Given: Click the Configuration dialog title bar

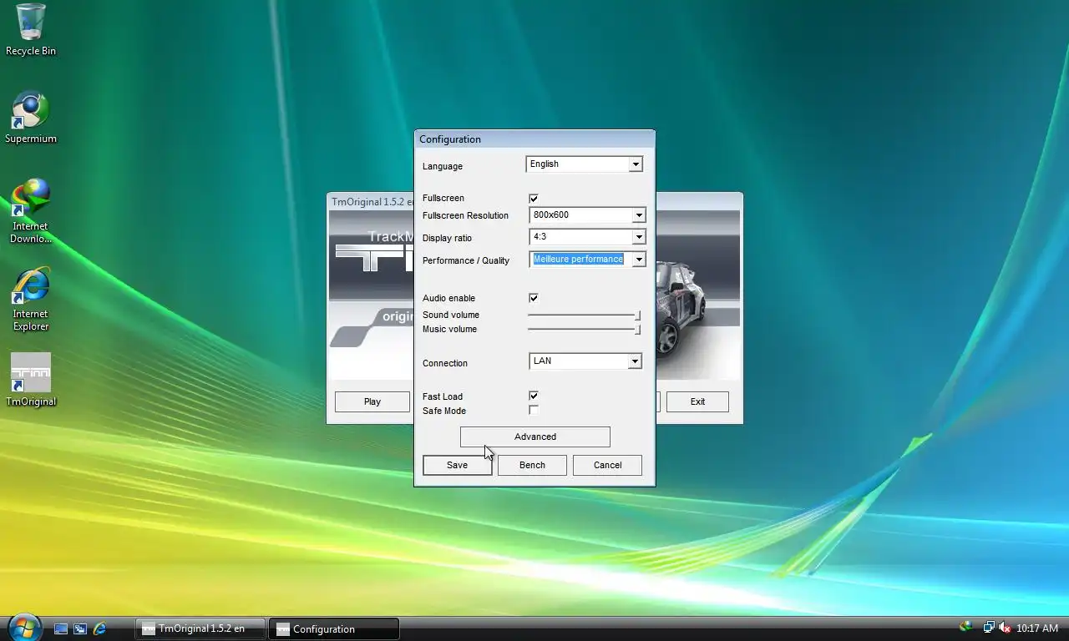Looking at the screenshot, I should pos(534,139).
